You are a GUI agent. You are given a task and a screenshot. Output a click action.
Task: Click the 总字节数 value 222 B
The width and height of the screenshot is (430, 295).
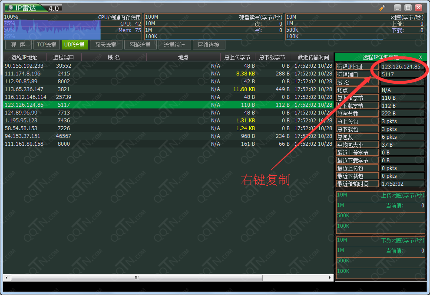pyautogui.click(x=402, y=113)
